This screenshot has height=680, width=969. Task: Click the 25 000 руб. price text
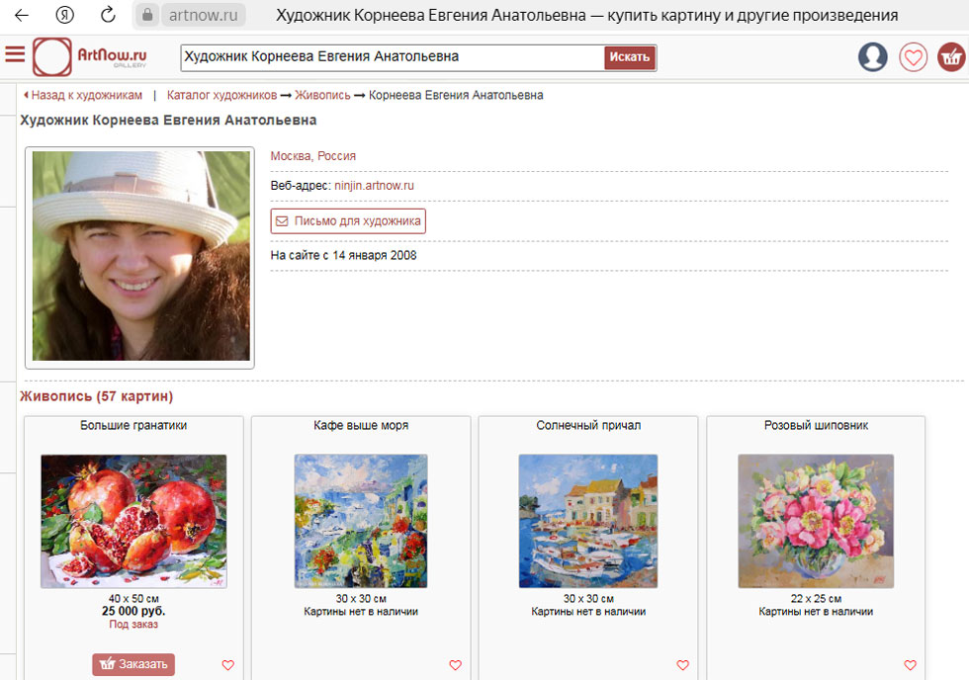(133, 611)
